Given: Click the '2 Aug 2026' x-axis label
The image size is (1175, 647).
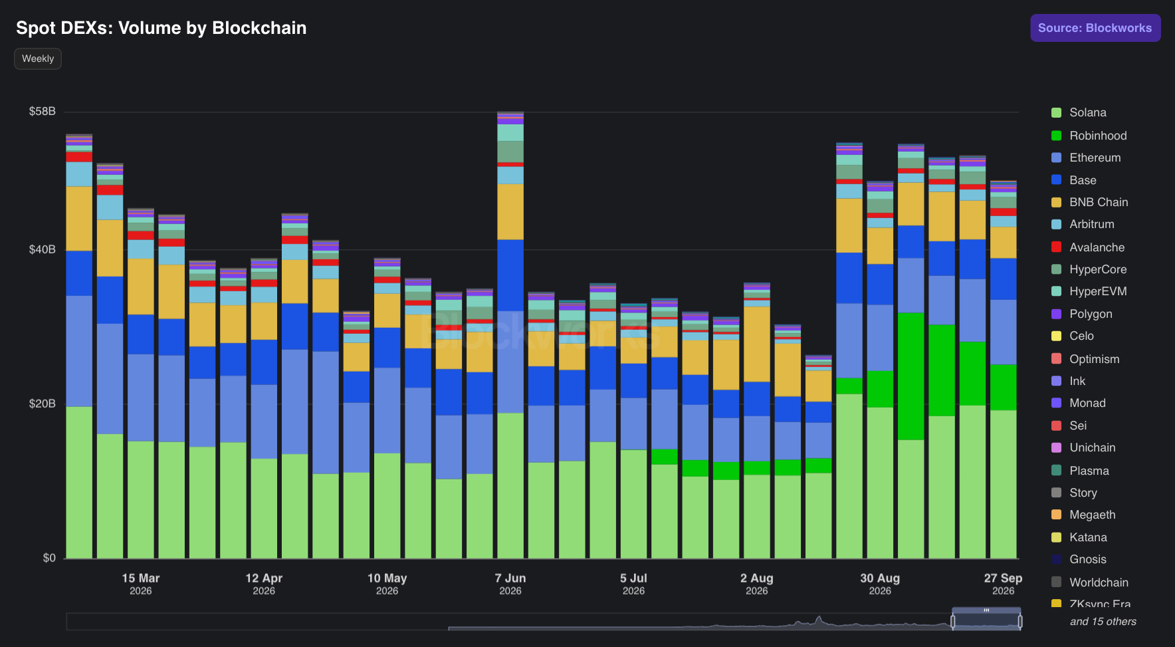Looking at the screenshot, I should [757, 584].
